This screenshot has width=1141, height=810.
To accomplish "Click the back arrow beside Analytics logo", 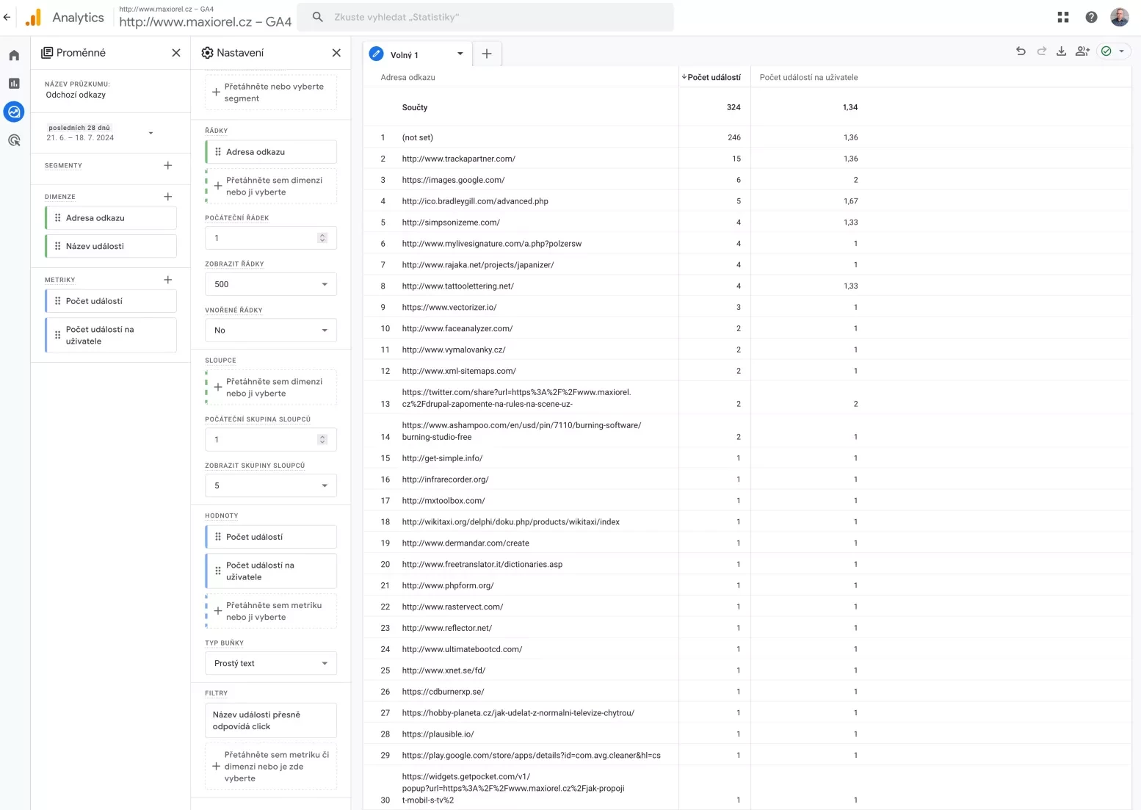I will click(x=7, y=17).
